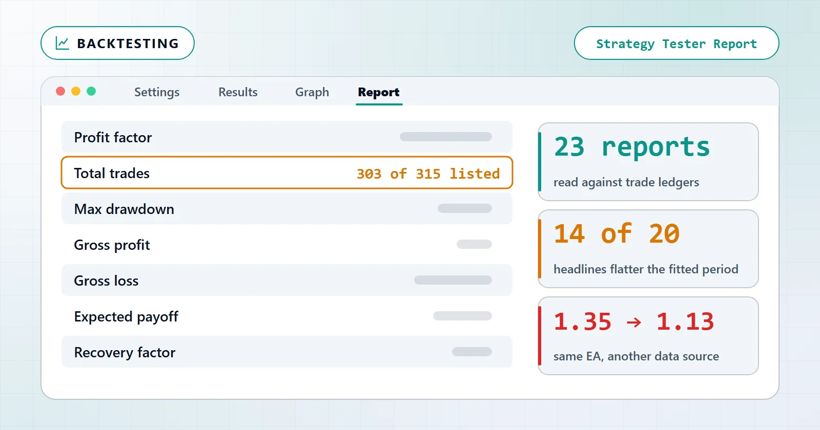The width and height of the screenshot is (820, 430).
Task: Switch to the Results tab
Action: pyautogui.click(x=238, y=92)
